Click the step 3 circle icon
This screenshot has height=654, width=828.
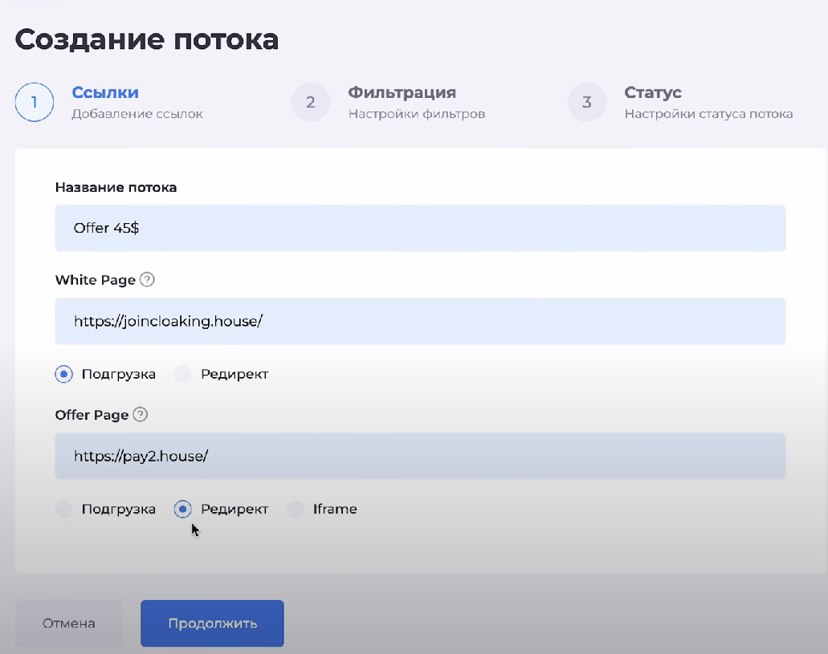[x=587, y=103]
